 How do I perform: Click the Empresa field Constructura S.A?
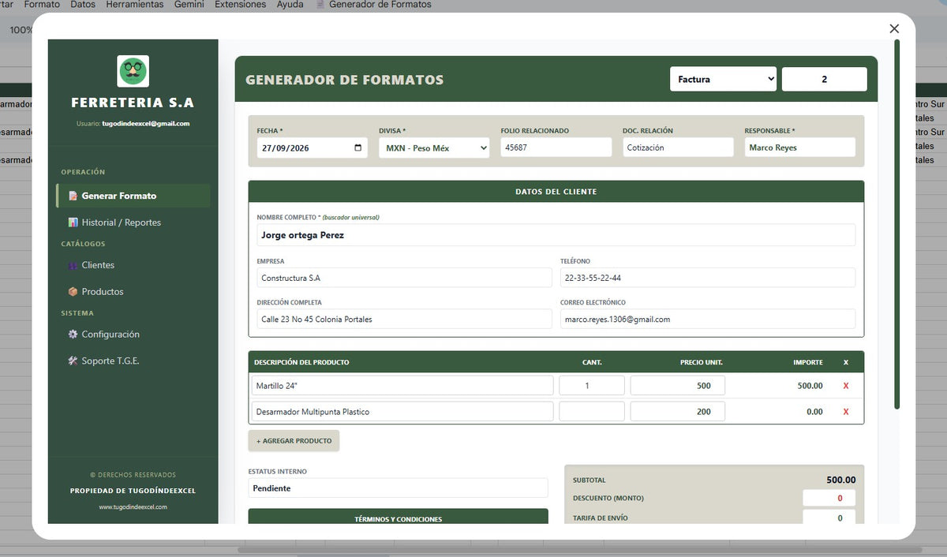(404, 278)
